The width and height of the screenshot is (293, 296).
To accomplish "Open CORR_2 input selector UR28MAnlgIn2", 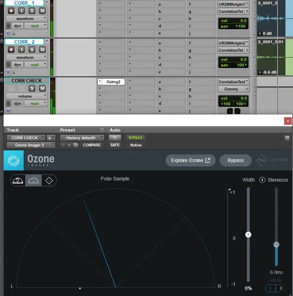I will (233, 43).
